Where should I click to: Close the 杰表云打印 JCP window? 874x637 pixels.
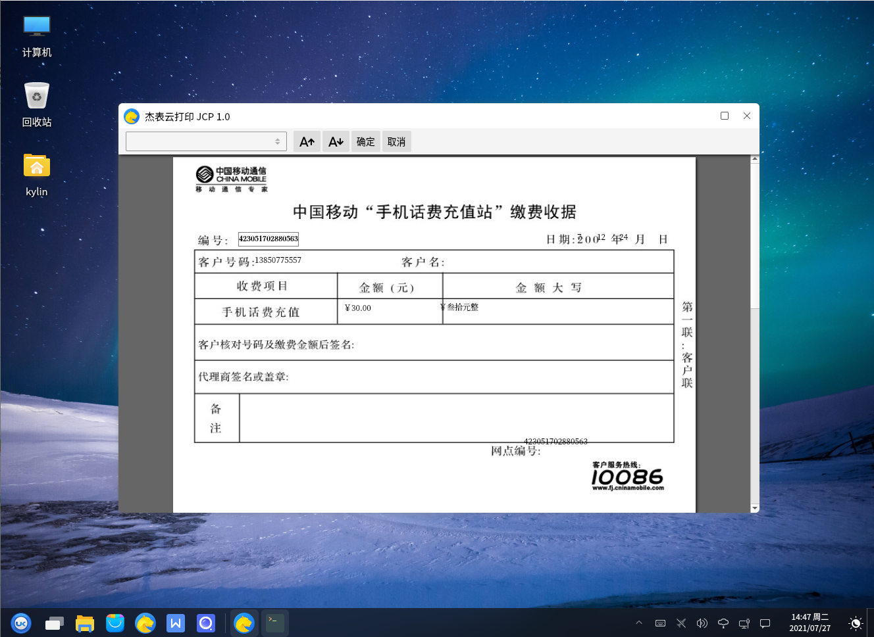coord(747,116)
